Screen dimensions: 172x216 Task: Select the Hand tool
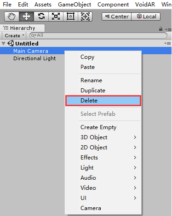point(12,17)
